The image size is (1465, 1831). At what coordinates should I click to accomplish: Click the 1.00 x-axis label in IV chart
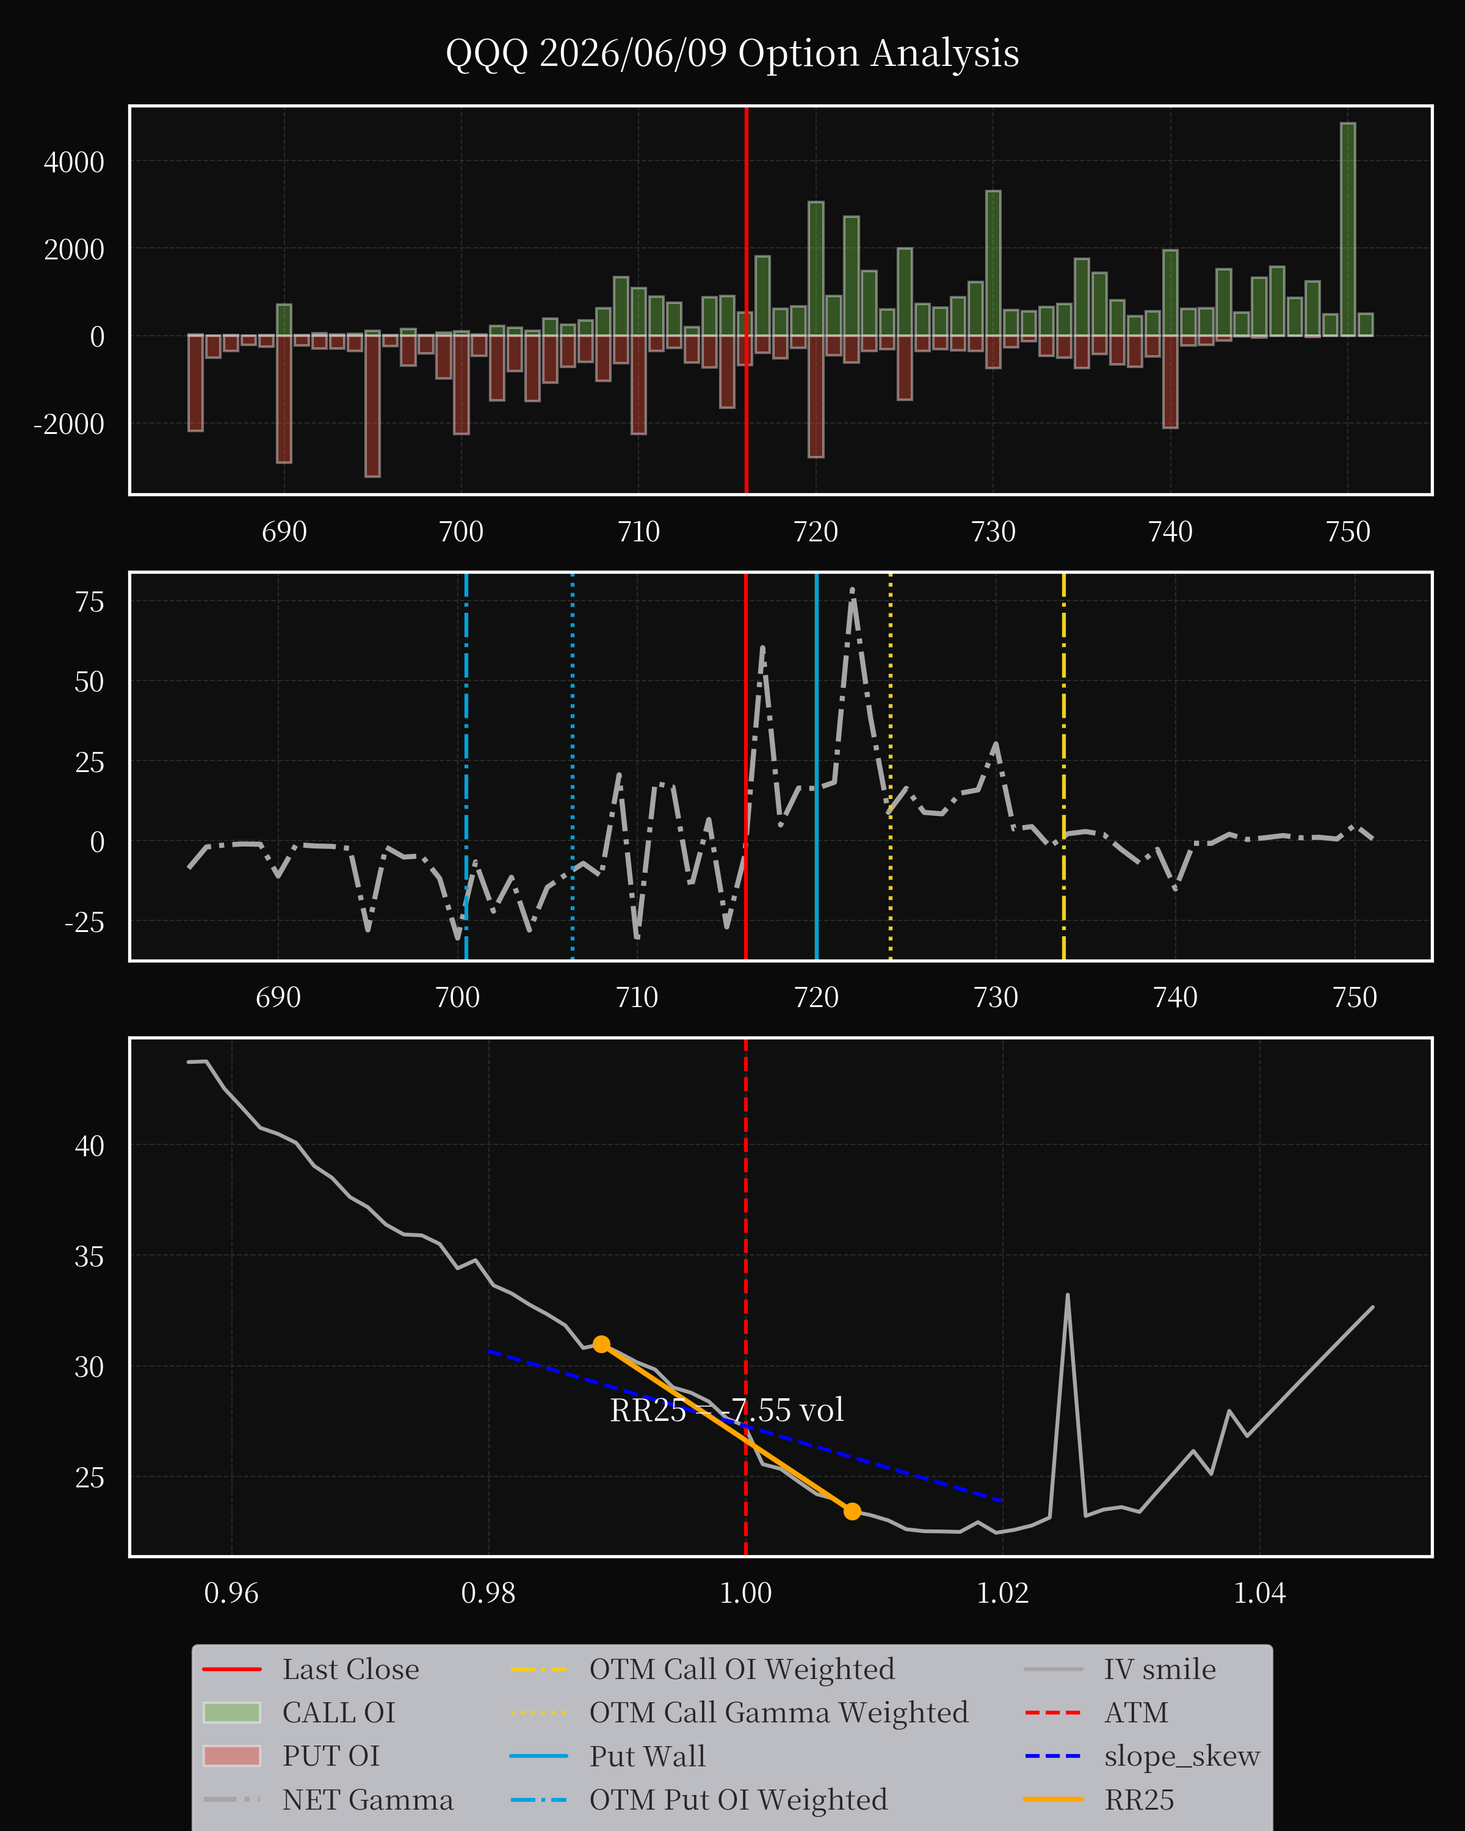746,1592
